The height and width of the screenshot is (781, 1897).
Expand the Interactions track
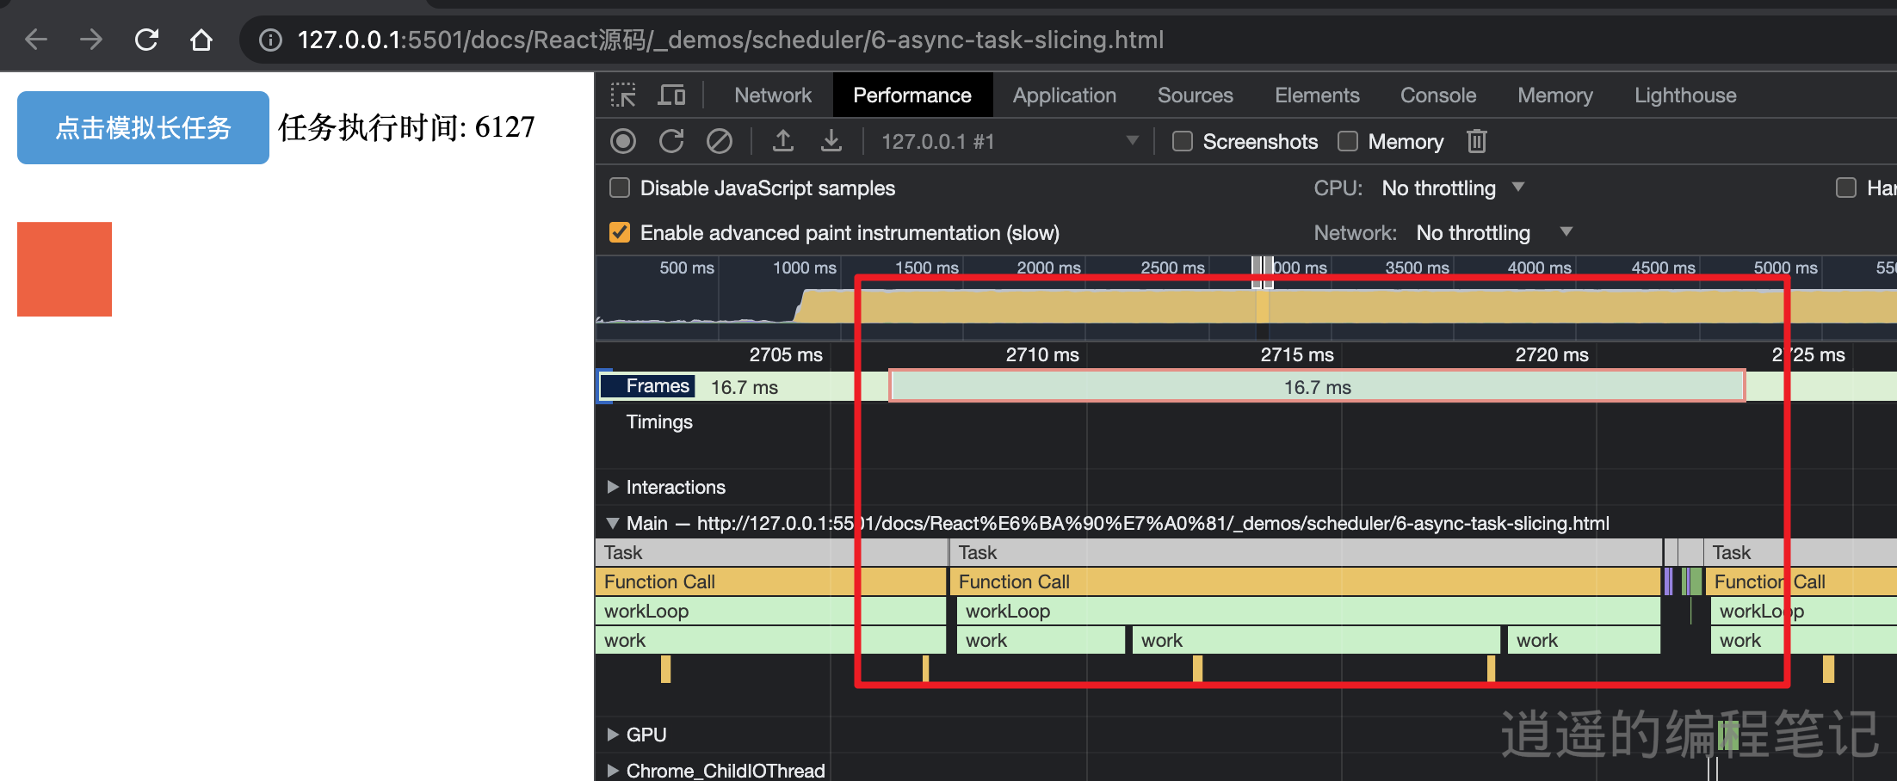[613, 487]
